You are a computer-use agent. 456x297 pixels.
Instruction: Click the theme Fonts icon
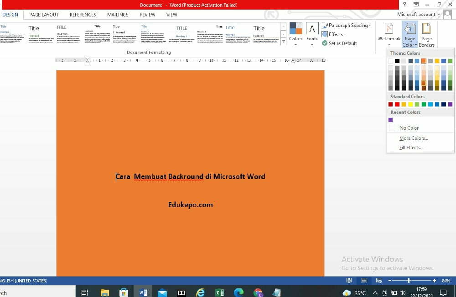(x=311, y=33)
